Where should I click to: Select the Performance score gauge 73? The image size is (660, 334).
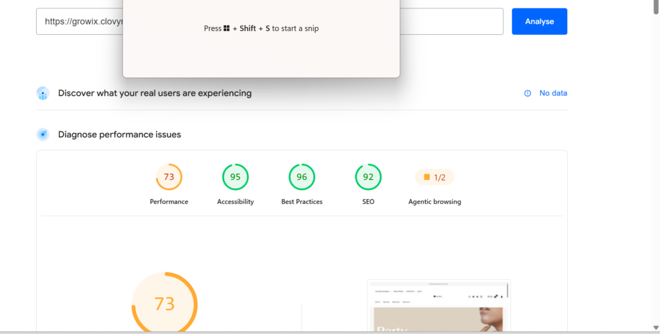coord(169,177)
